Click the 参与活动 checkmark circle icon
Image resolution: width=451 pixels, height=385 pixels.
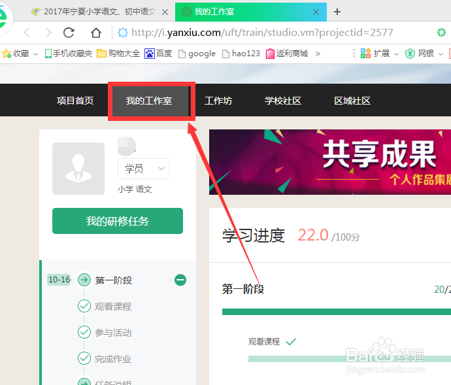click(x=84, y=332)
